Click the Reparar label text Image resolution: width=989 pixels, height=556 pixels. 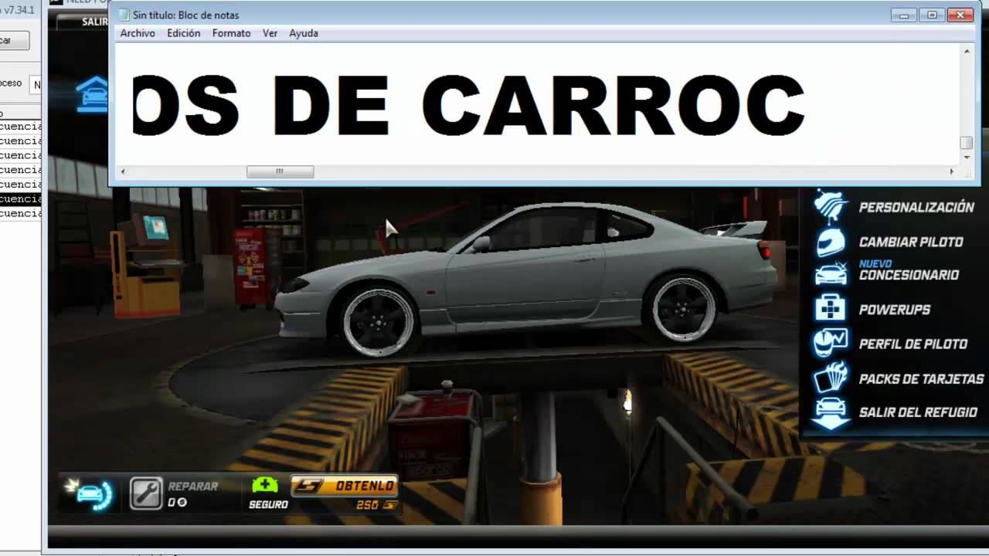click(x=193, y=486)
